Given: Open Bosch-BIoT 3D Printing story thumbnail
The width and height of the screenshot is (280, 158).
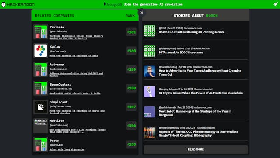Looking at the screenshot, I should (150, 31).
